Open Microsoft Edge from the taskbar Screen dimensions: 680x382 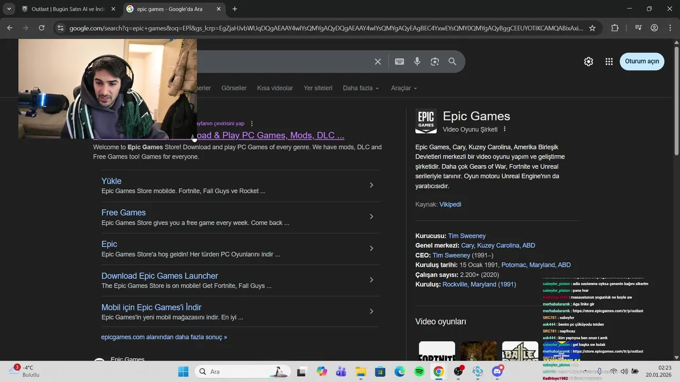coord(399,371)
